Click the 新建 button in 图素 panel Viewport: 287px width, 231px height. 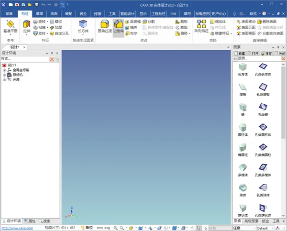pyautogui.click(x=240, y=54)
